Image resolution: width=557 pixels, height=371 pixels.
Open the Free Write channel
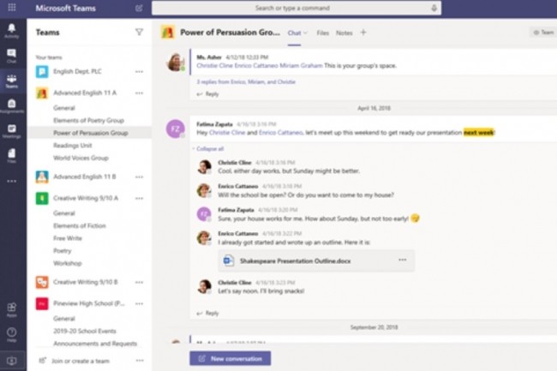point(68,238)
